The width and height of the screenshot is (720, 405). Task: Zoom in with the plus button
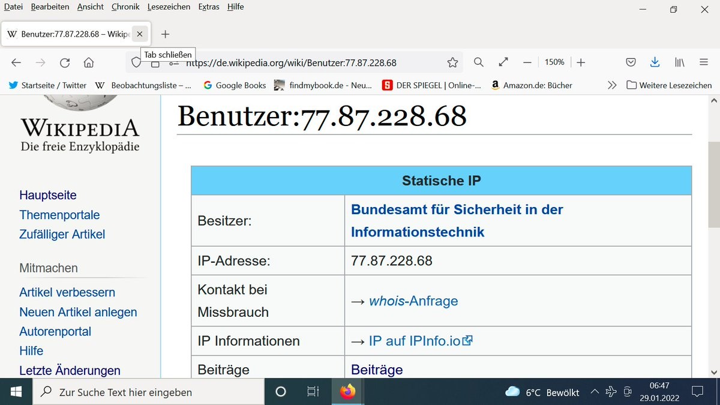pos(581,62)
